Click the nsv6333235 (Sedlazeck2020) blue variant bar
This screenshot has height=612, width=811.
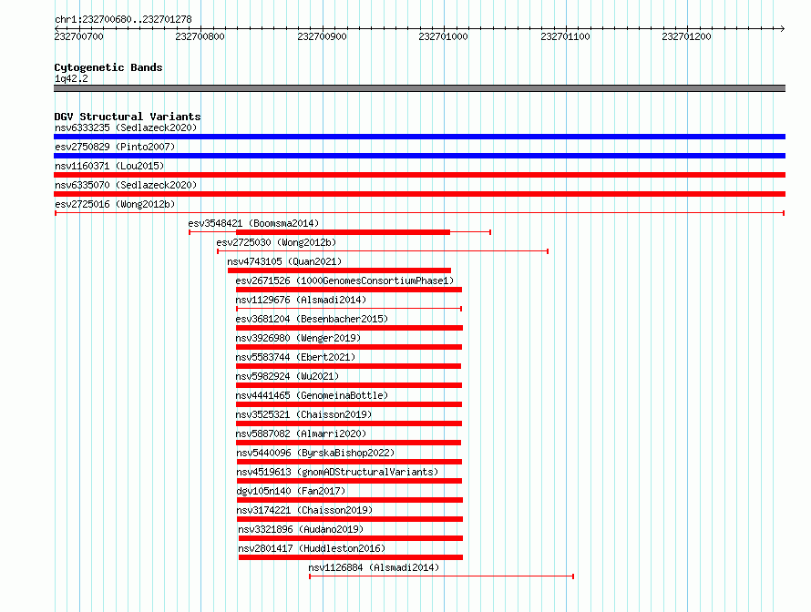point(419,137)
